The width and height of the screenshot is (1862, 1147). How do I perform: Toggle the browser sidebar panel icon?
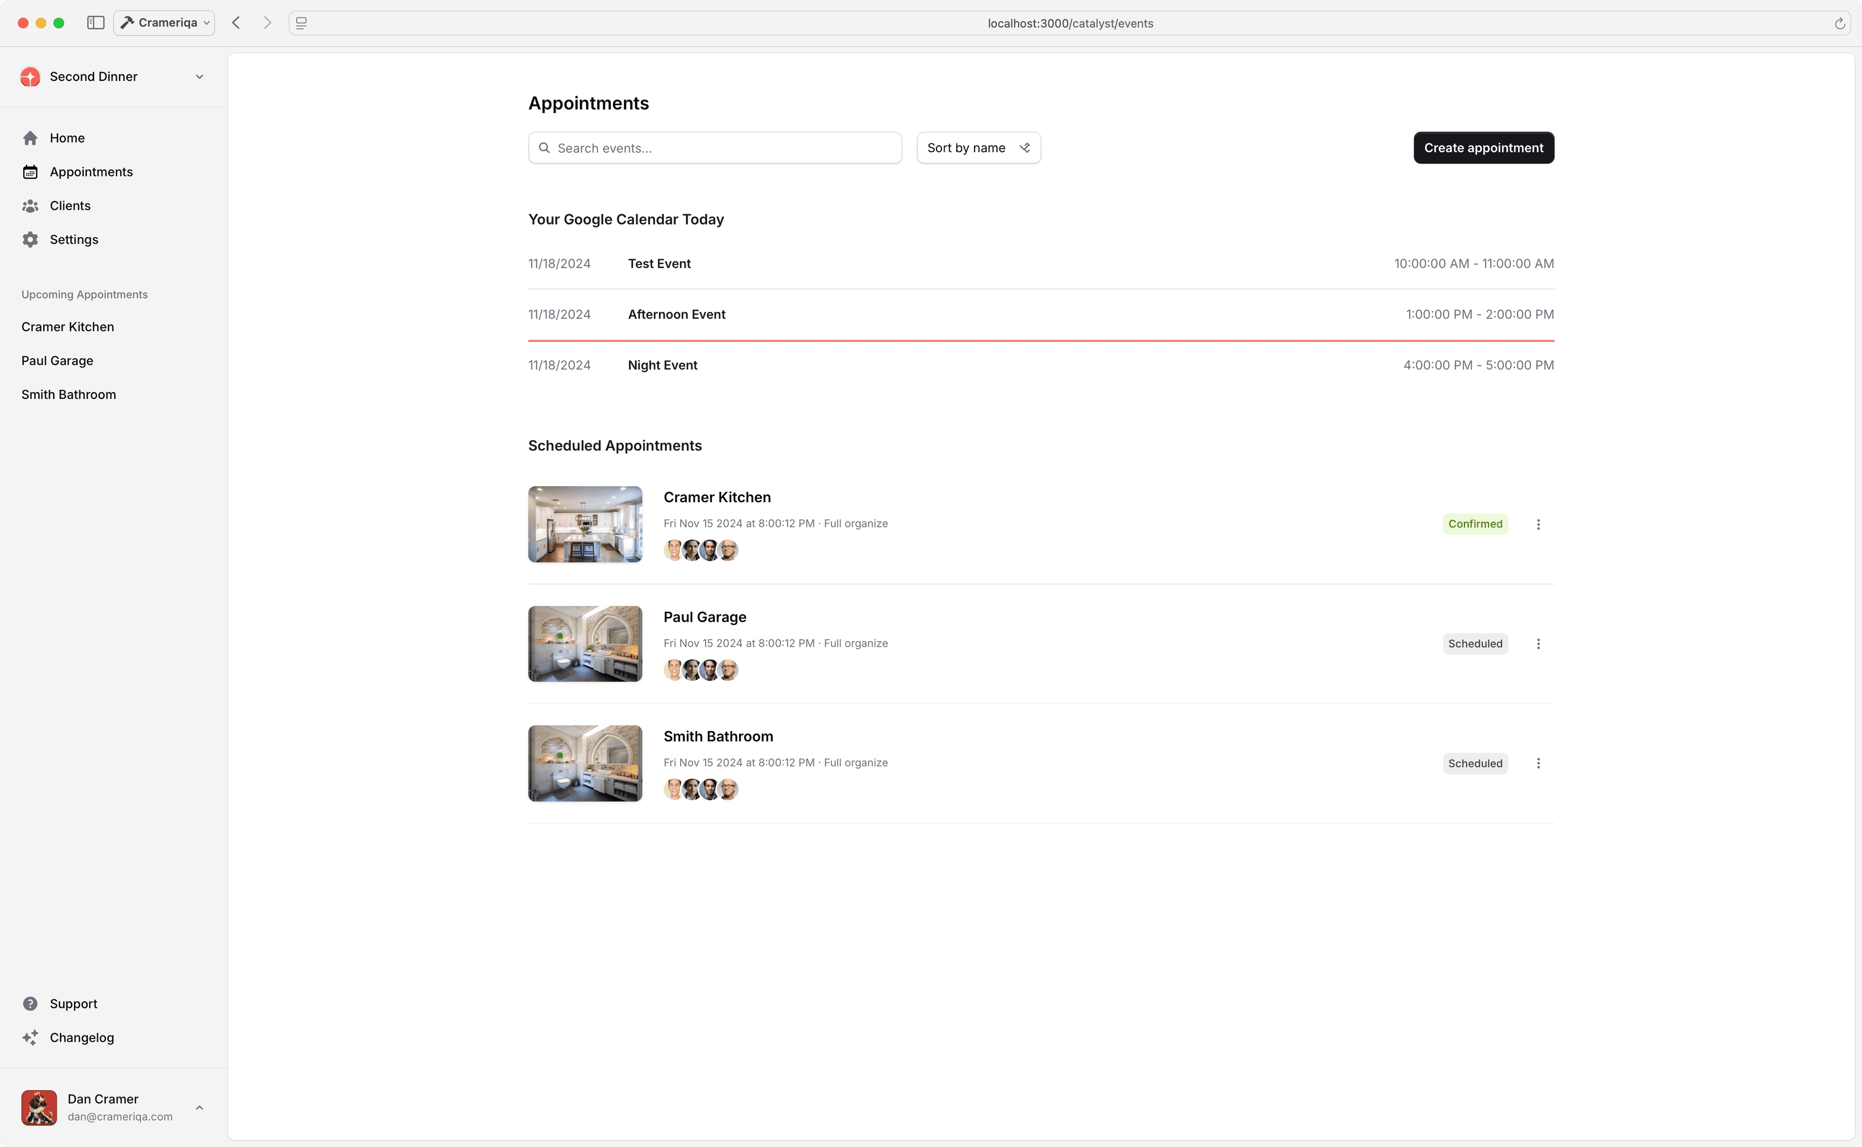coord(96,23)
